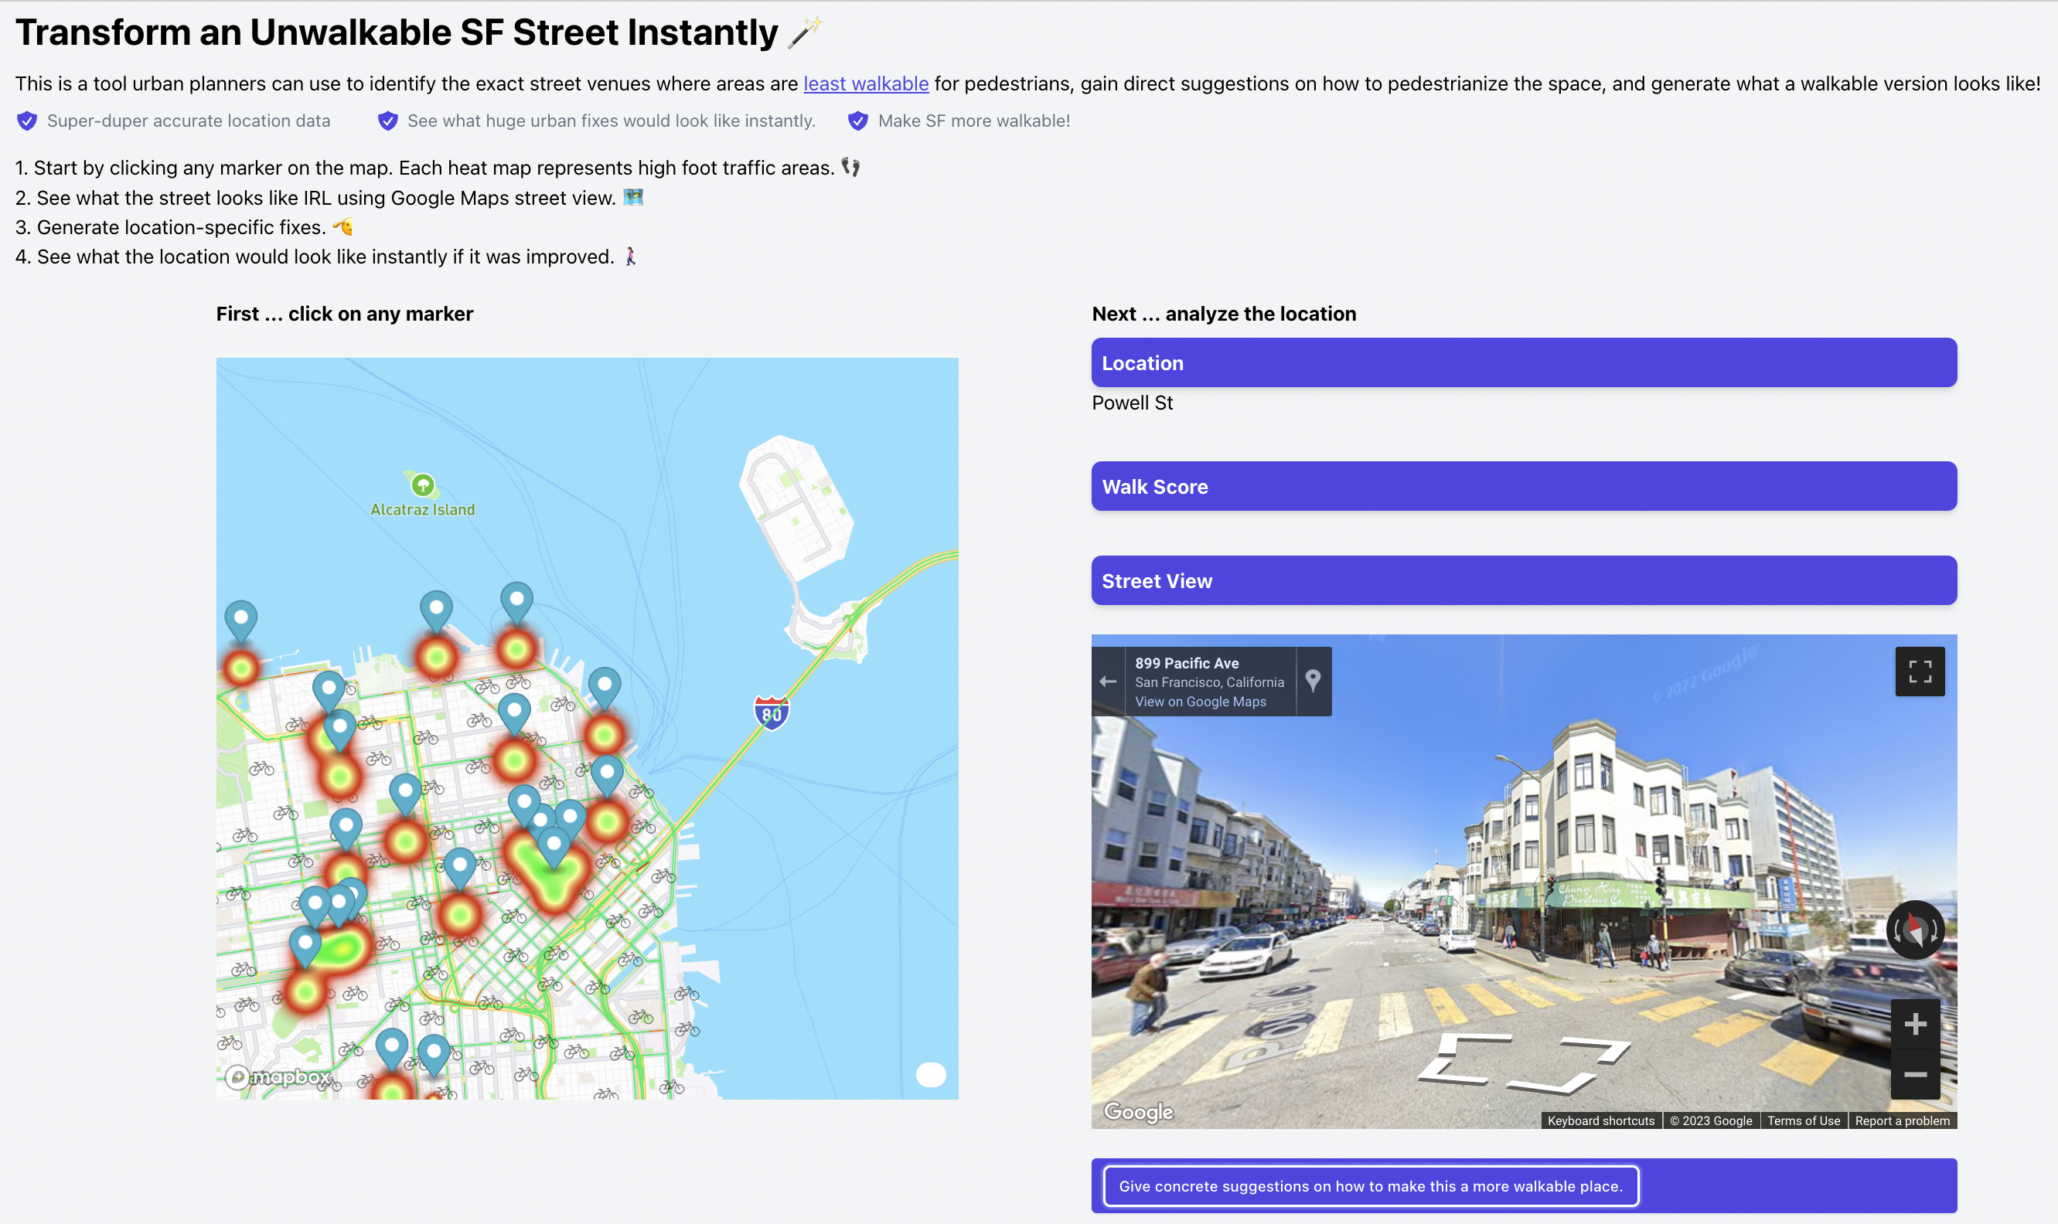Expand the Location section header
Image resolution: width=2058 pixels, height=1224 pixels.
1523,363
